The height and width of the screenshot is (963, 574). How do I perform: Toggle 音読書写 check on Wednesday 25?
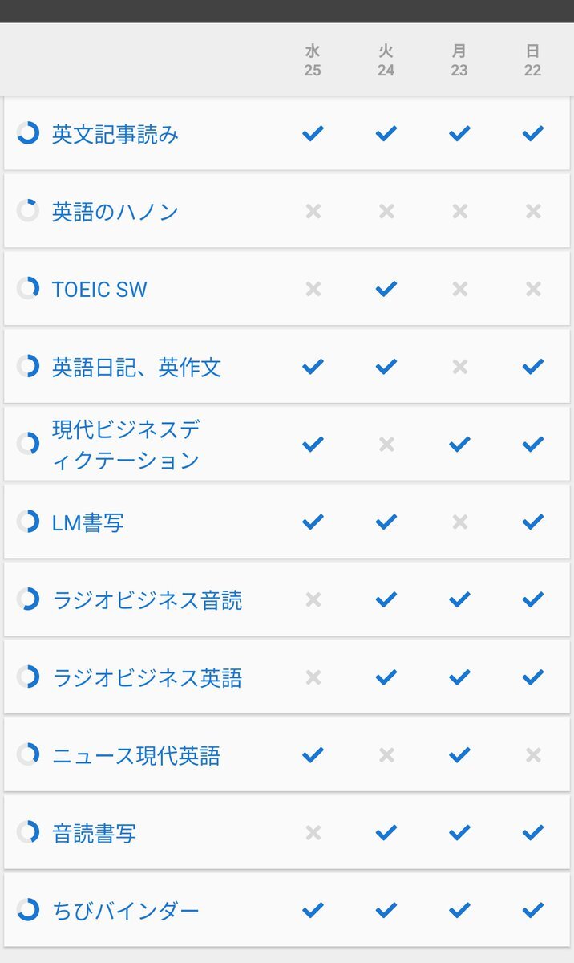tap(313, 832)
